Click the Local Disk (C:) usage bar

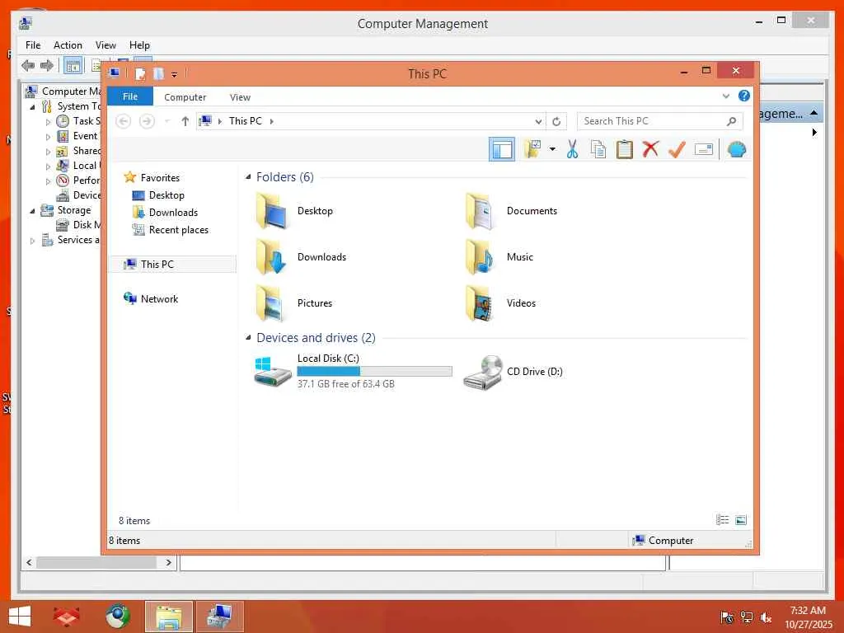375,372
